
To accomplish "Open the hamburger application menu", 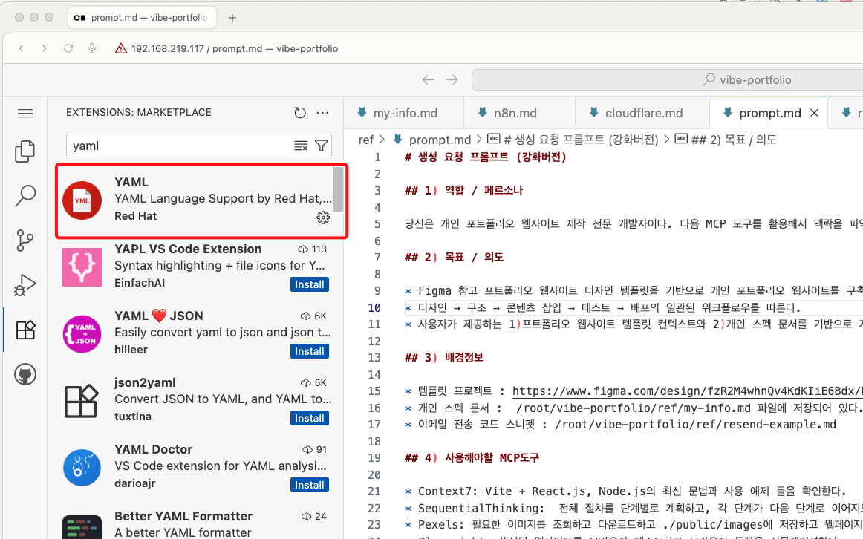I will point(25,114).
